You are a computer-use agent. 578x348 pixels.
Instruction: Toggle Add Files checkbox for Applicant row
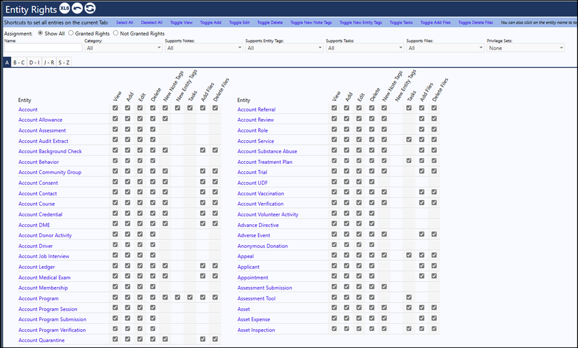click(x=421, y=266)
